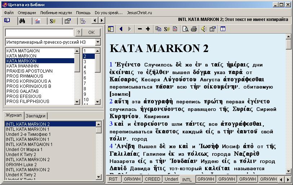
Task: Open the Bible module dropdown list
Action: [98, 42]
